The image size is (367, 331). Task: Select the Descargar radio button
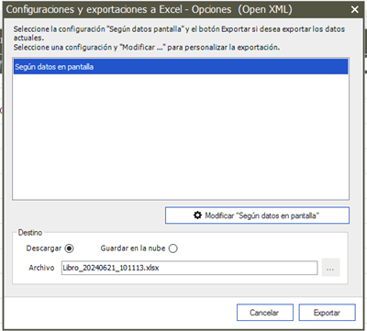70,248
